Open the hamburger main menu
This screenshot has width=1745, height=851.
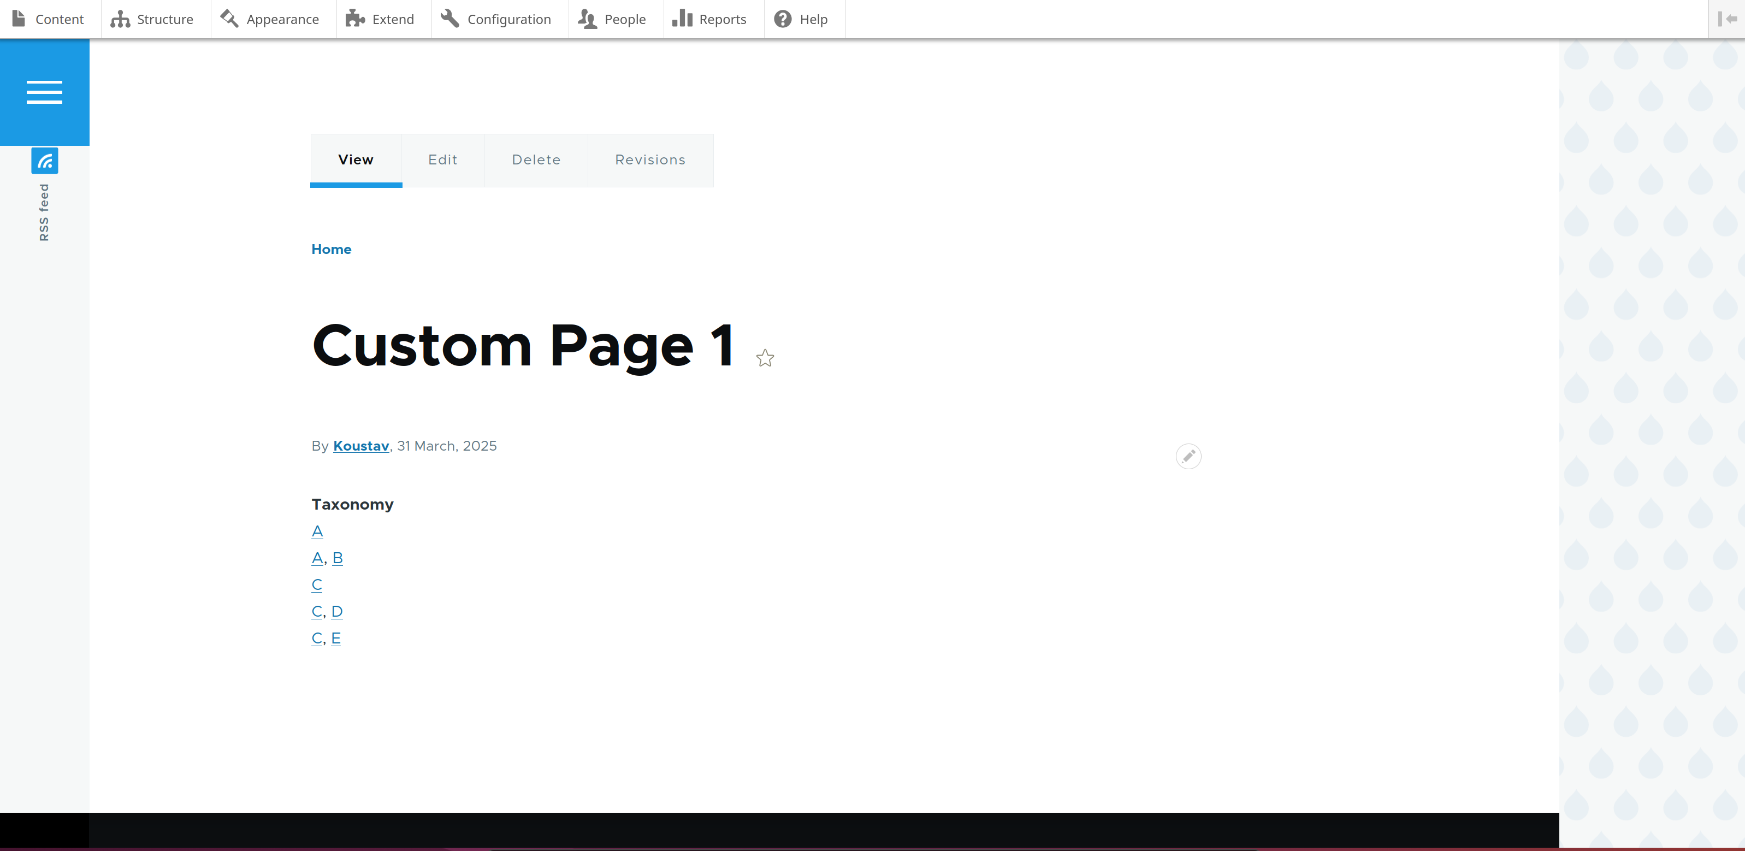pyautogui.click(x=45, y=92)
